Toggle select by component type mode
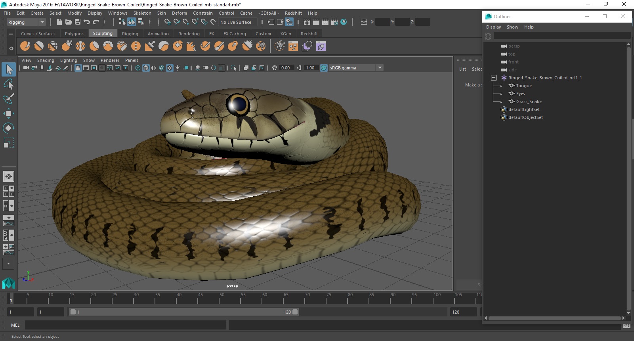The image size is (634, 341). click(141, 22)
